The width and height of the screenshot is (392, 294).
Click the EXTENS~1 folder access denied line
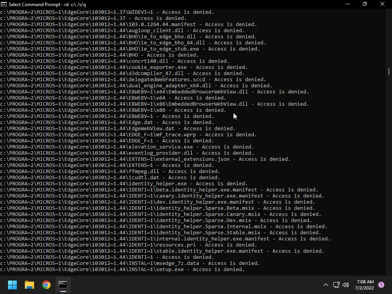107,165
